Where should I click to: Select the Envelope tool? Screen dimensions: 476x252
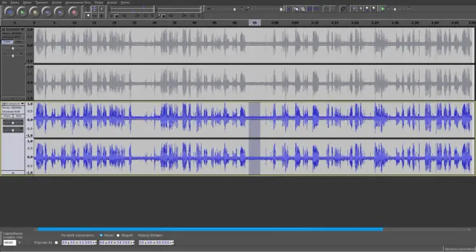pos(95,8)
